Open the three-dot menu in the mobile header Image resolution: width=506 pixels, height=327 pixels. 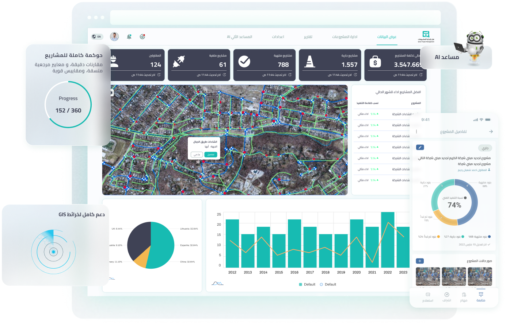click(x=416, y=132)
